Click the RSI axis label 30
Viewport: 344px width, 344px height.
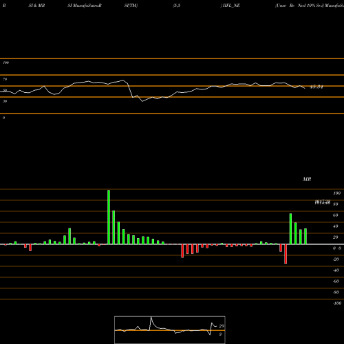pos(5,101)
